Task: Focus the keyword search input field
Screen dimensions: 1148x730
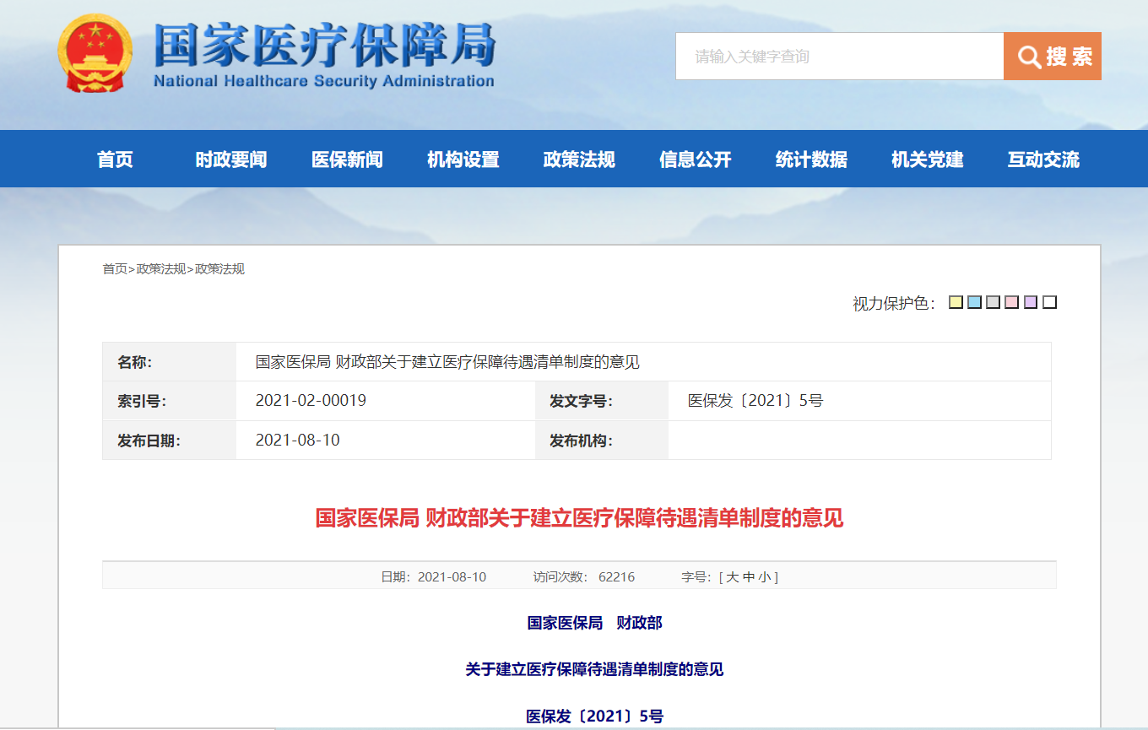Action: 839,57
